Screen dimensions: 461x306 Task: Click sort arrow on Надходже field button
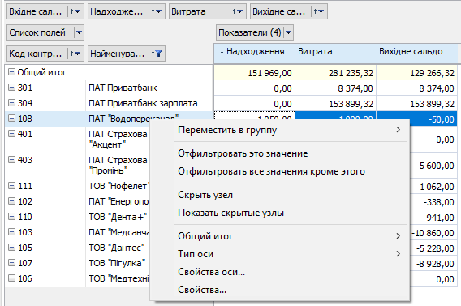click(x=157, y=11)
